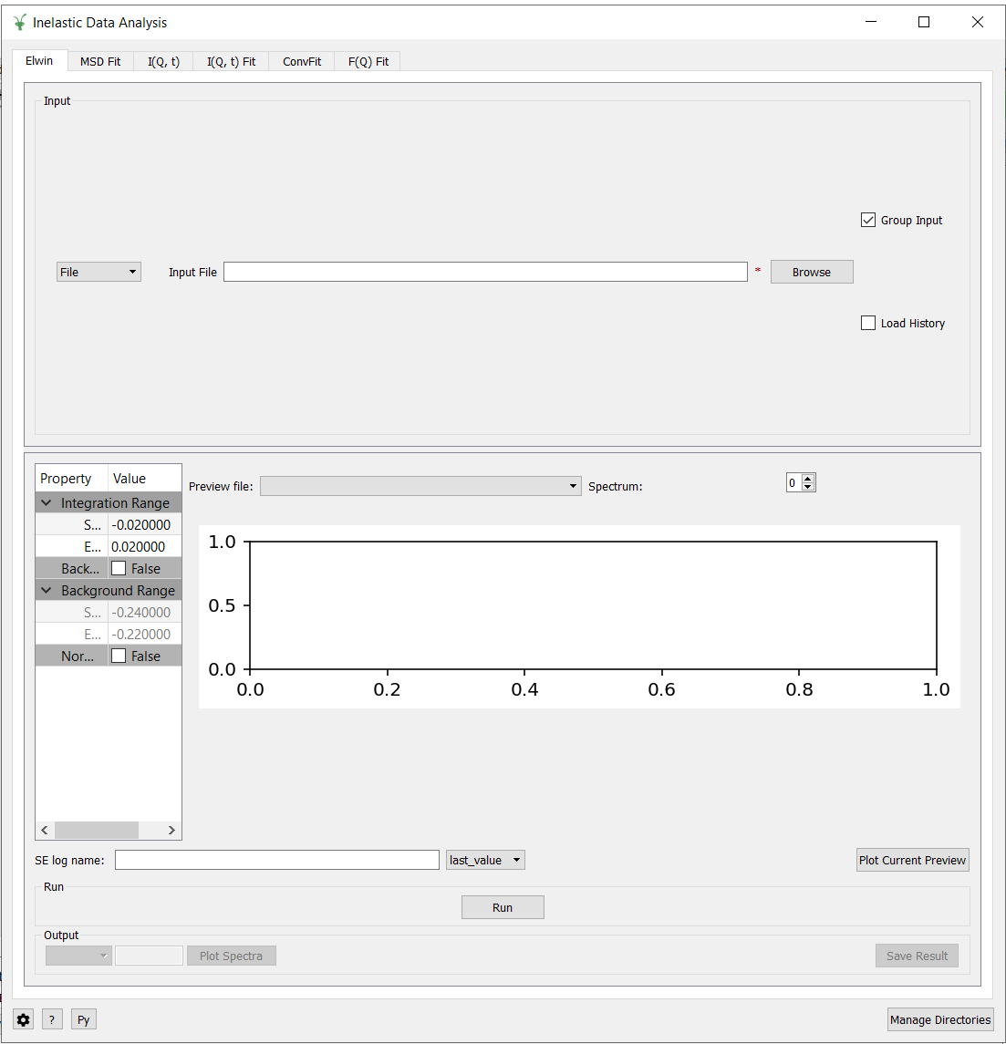Viewport: 1006px width, 1044px height.
Task: Click the scroll left arrow in property table
Action: pyautogui.click(x=45, y=830)
